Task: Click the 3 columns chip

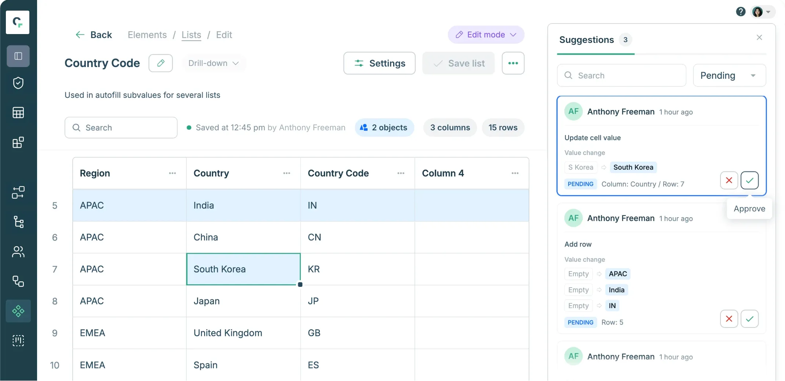Action: (x=450, y=127)
